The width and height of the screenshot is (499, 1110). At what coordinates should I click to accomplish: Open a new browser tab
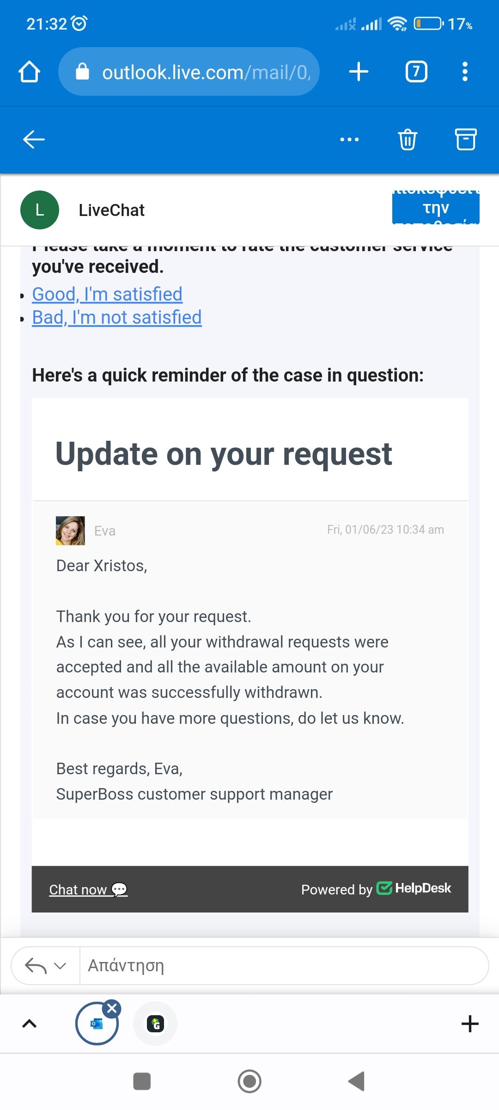[359, 72]
